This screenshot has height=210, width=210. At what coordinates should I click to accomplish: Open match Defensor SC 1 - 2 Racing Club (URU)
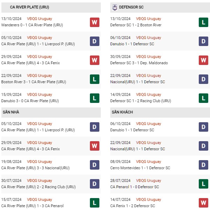pos(140,101)
